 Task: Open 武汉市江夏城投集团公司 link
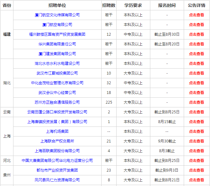point(57,73)
